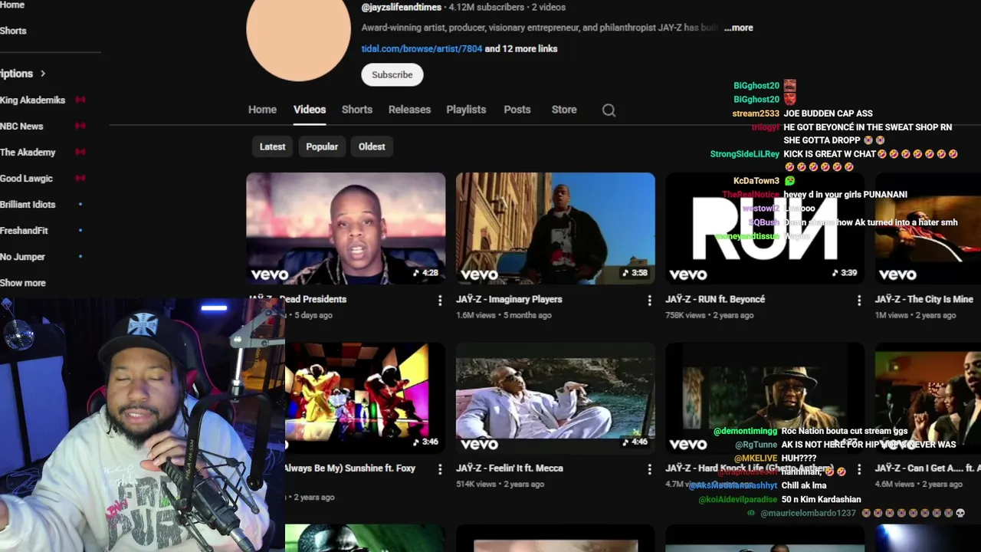Image resolution: width=981 pixels, height=552 pixels.
Task: Open the Releases channel tab
Action: [409, 110]
